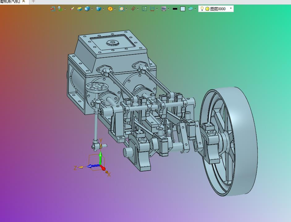This screenshot has width=291, height=222.
Task: Open the section icon dropdown arrow
Action: [157, 9]
